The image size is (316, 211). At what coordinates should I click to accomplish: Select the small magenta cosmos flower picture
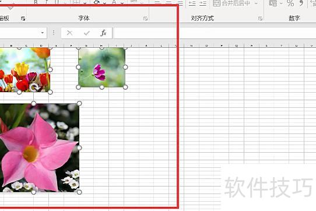point(102,67)
